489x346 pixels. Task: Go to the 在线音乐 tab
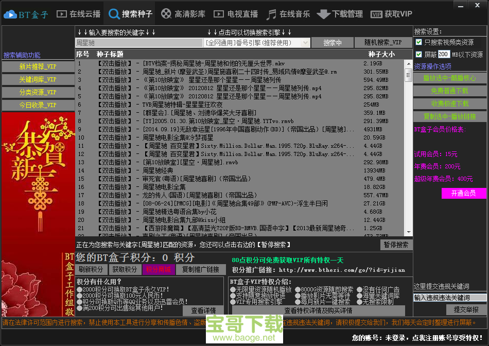(288, 14)
